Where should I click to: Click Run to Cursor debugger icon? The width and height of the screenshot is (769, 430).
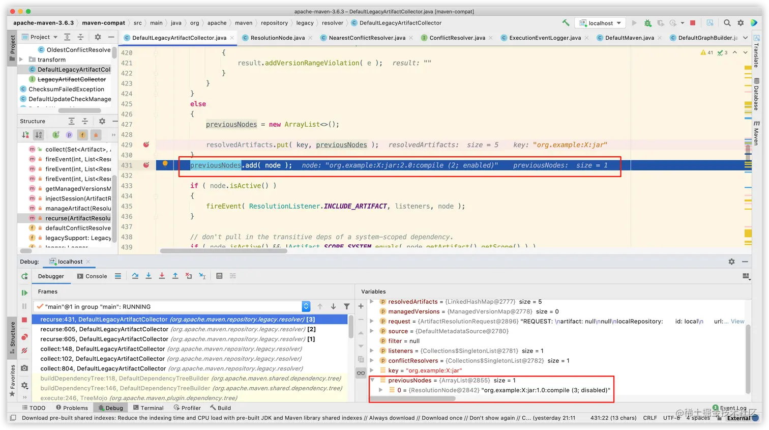(202, 276)
